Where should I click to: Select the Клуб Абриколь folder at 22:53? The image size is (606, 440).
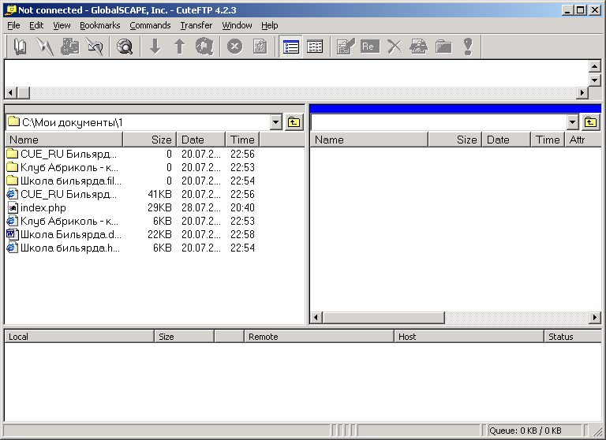tap(62, 167)
